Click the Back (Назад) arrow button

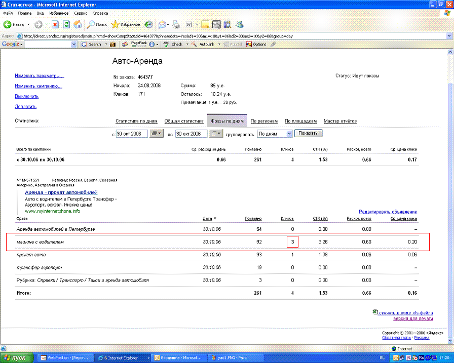[x=8, y=24]
